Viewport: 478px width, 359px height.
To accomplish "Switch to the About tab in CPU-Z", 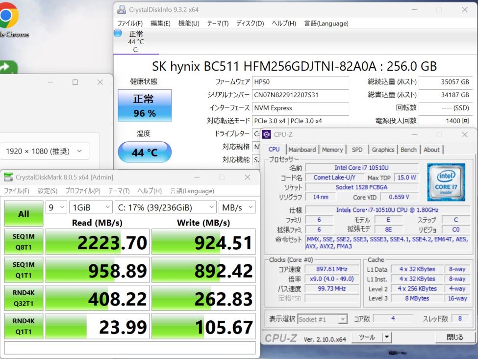I will tap(431, 150).
